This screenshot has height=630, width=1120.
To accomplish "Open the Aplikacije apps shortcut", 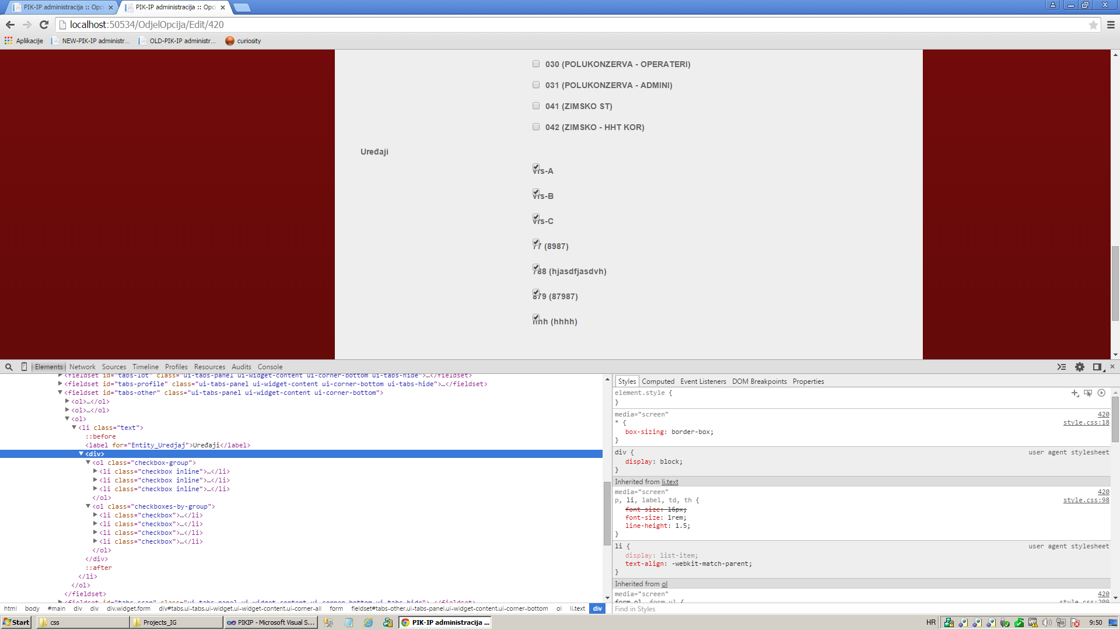I will tap(24, 41).
